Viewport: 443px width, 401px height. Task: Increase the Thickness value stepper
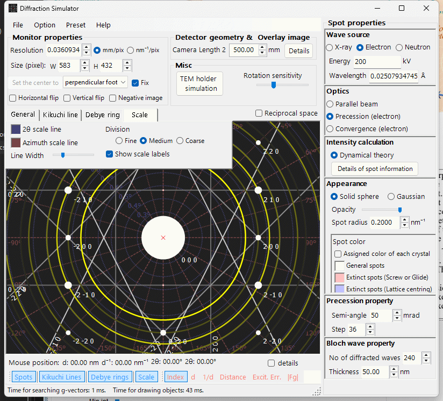394,369
